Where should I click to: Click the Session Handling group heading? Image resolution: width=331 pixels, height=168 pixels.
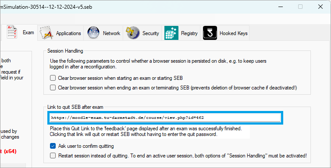65,51
